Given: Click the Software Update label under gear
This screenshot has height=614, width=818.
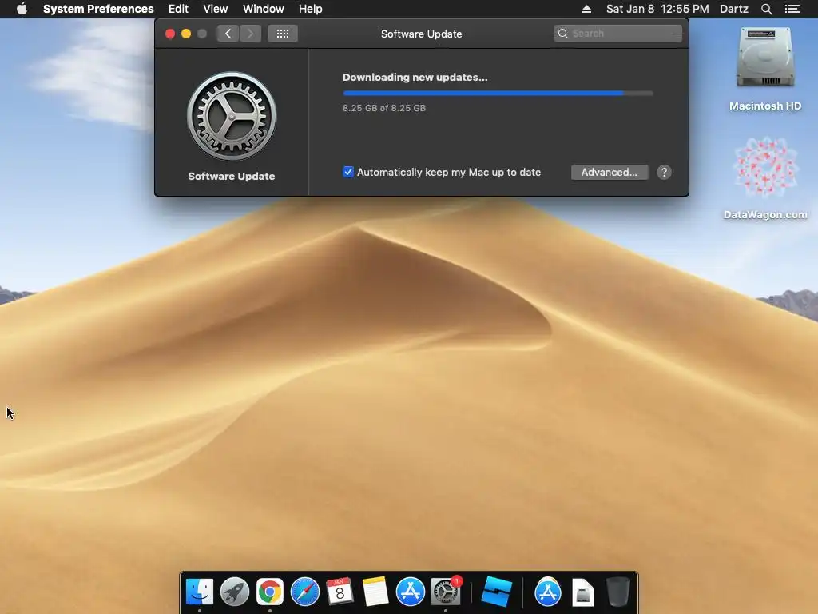Looking at the screenshot, I should [x=232, y=177].
